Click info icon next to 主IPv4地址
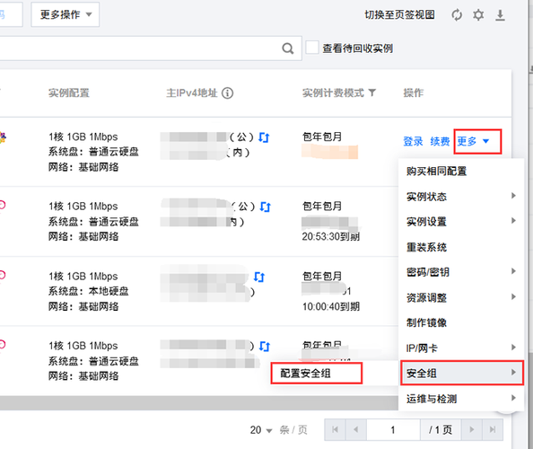This screenshot has height=449, width=533. point(227,93)
